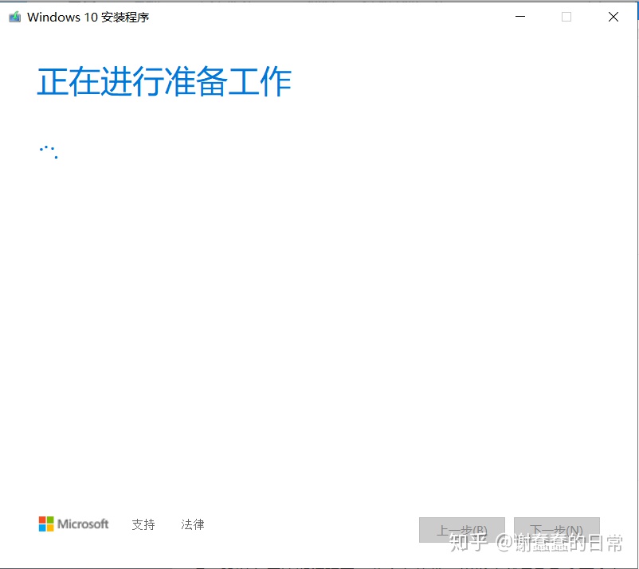Minimize the Windows 10 安装程序 window
639x569 pixels.
point(520,17)
